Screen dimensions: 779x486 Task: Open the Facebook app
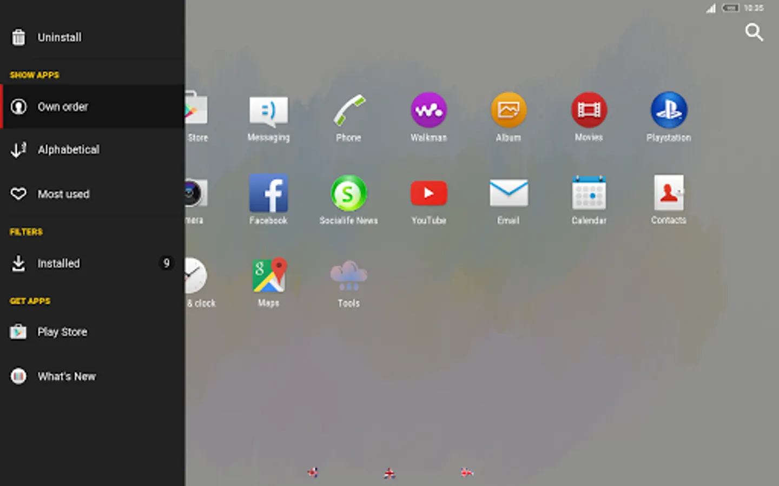tap(268, 200)
